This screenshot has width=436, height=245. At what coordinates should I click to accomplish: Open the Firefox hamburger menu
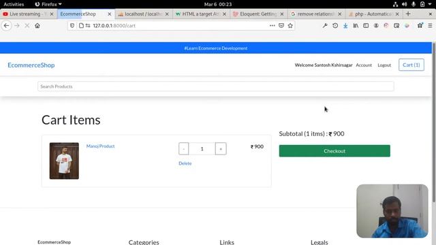pyautogui.click(x=430, y=26)
